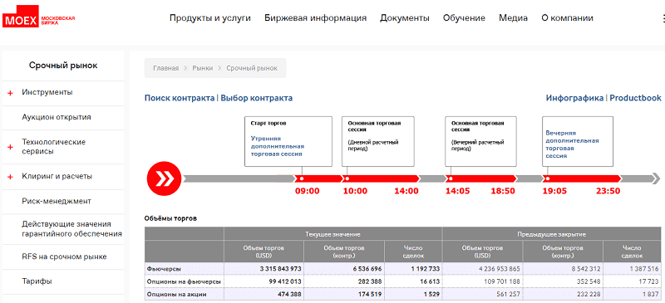Open Действующие значения гарантийного обеспечения
The width and height of the screenshot is (665, 303).
coord(71,229)
